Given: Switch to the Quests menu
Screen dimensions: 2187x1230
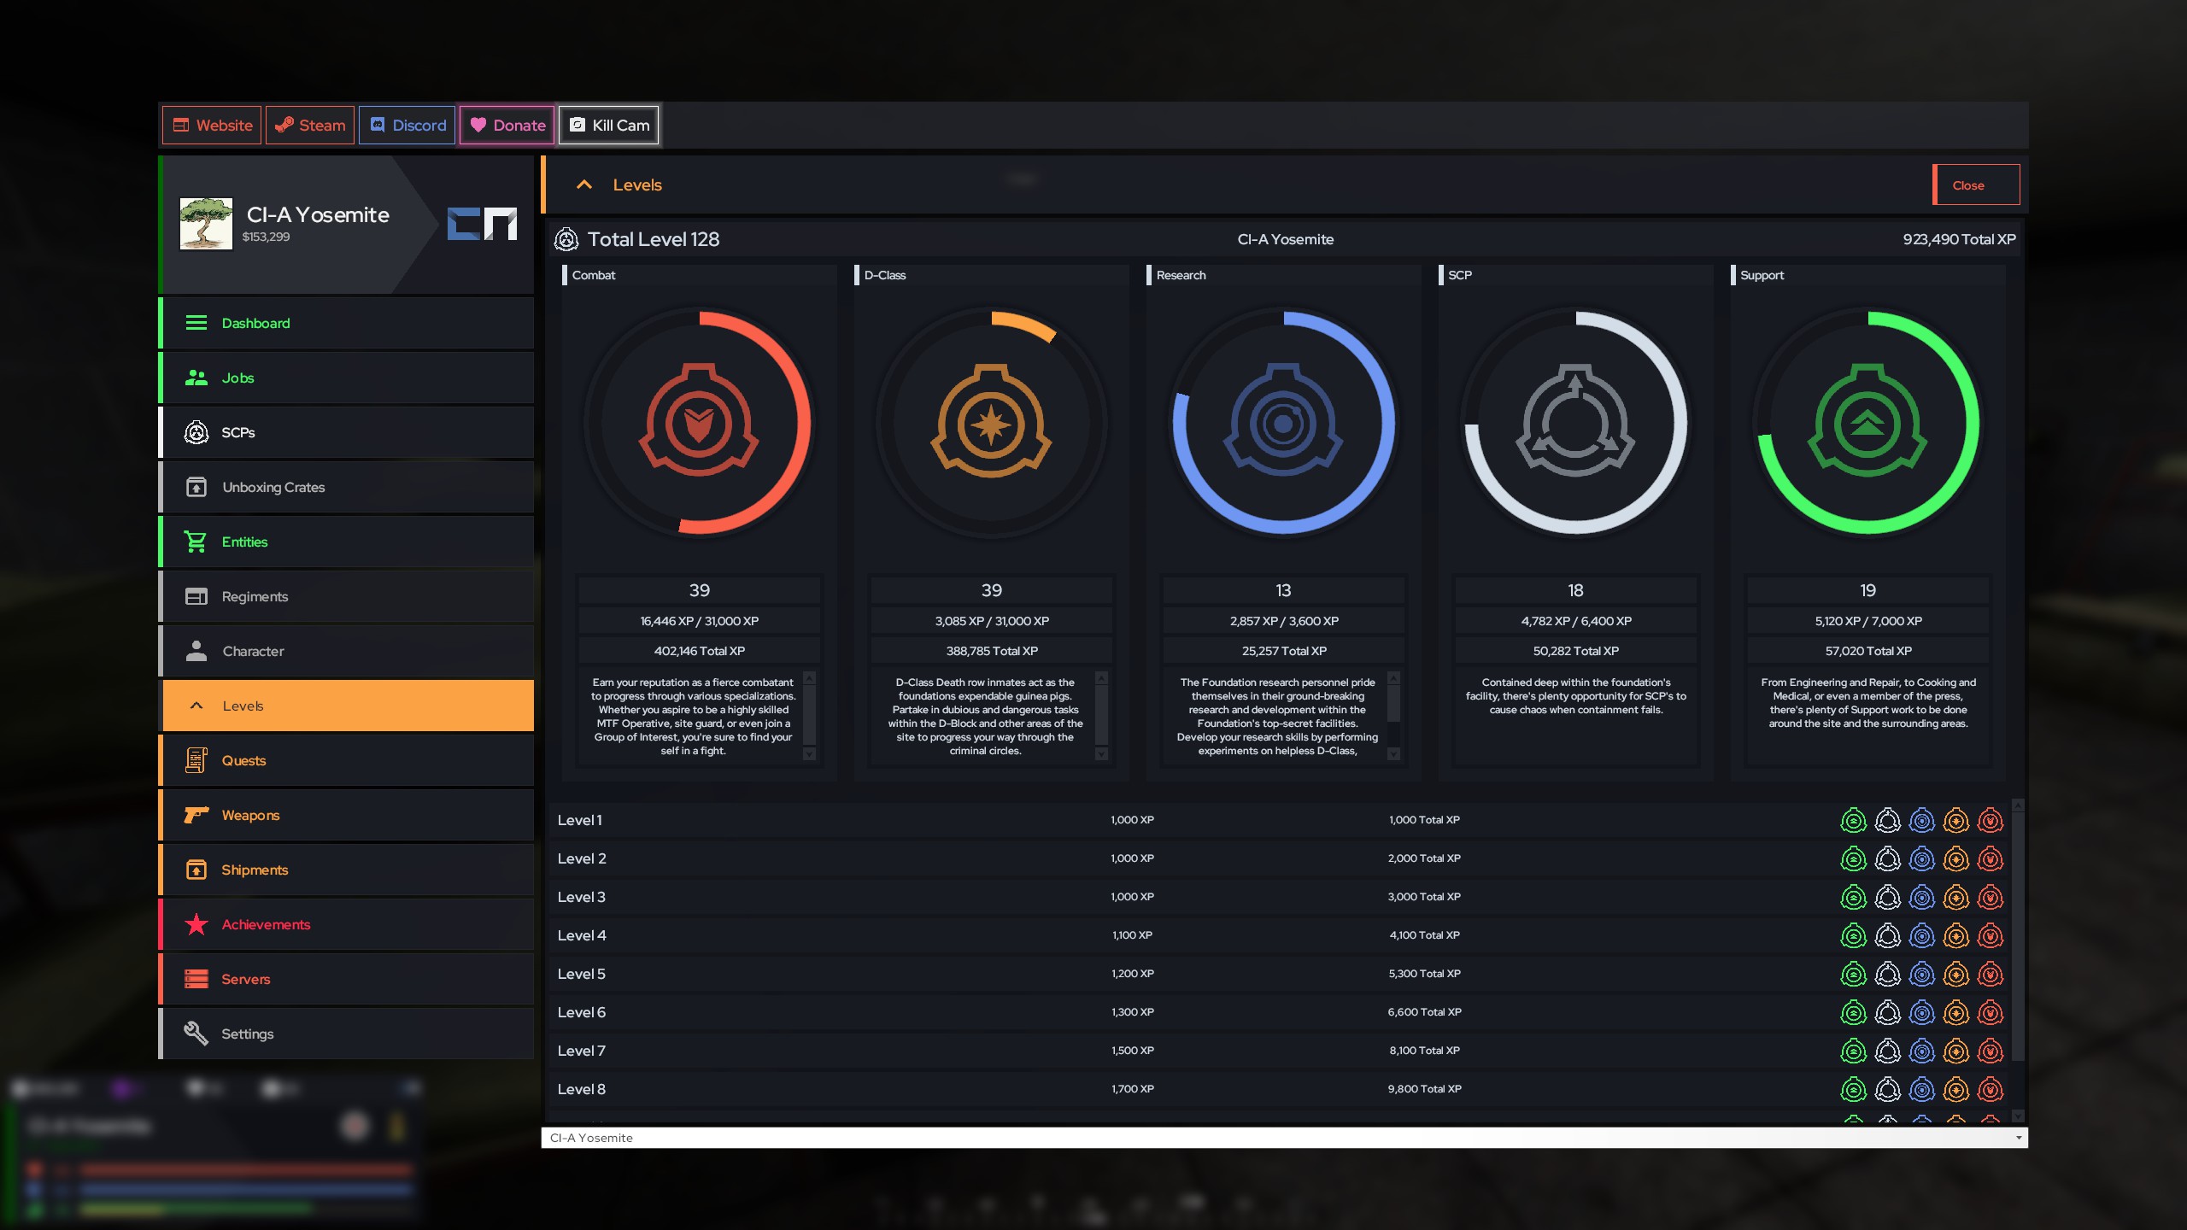Looking at the screenshot, I should click(x=347, y=760).
